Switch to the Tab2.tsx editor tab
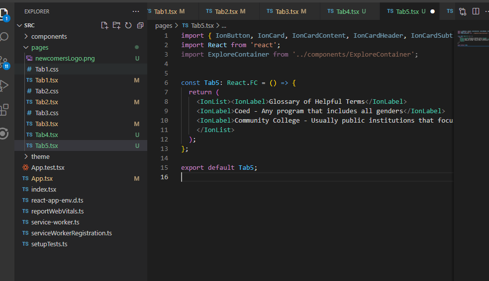 [x=226, y=11]
